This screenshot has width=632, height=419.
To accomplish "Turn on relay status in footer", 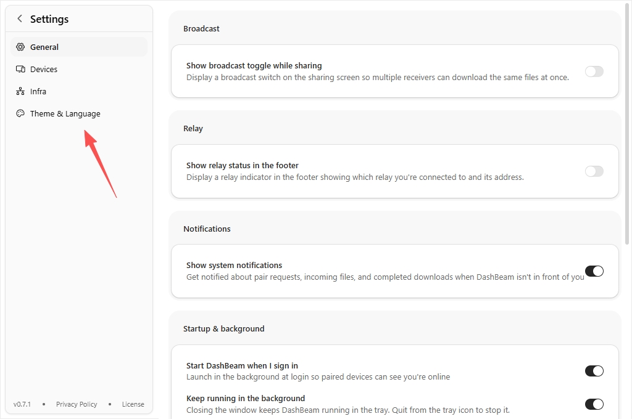I will click(594, 171).
